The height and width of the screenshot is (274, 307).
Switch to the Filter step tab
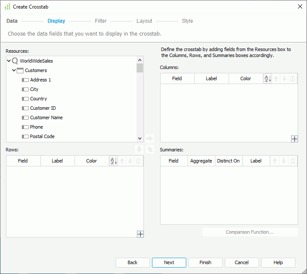101,21
